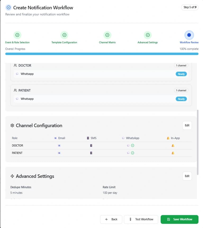
Task: Edit the Advanced Settings section
Action: point(187,176)
